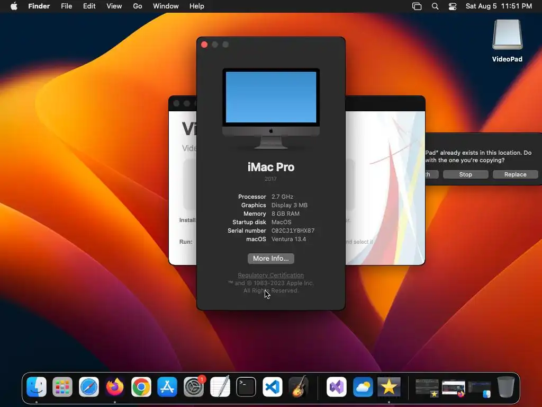Click the Ventura 13.4 version text
Image resolution: width=542 pixels, height=407 pixels.
coord(288,239)
